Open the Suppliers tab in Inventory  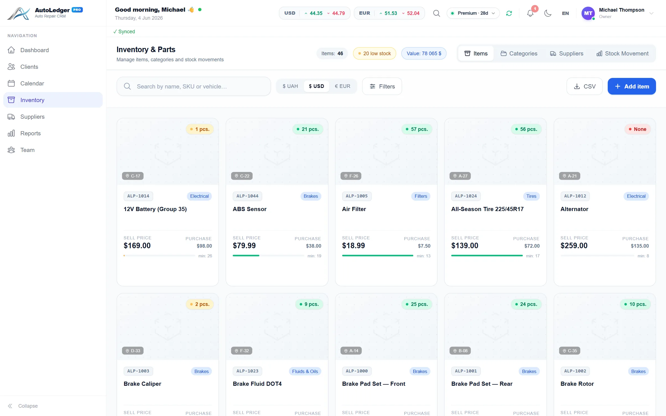567,53
